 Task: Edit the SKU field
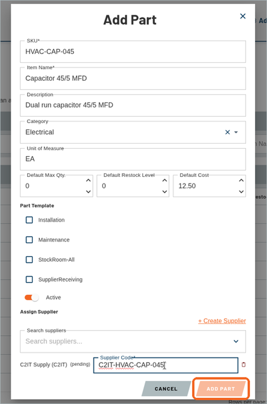point(133,52)
